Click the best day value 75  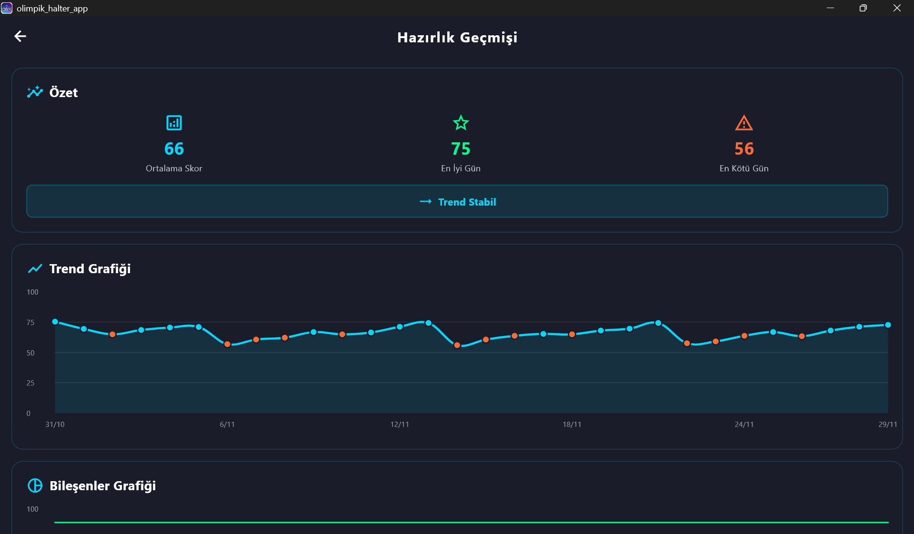pyautogui.click(x=461, y=149)
